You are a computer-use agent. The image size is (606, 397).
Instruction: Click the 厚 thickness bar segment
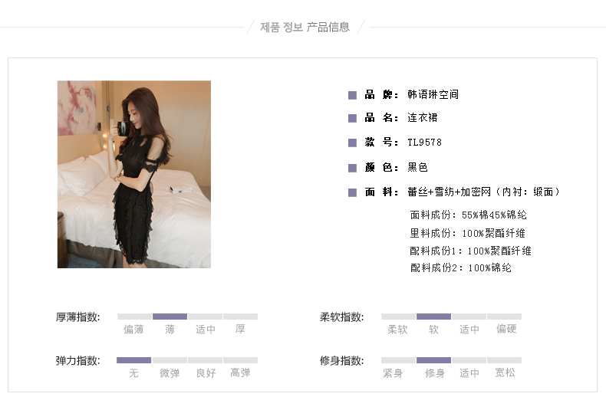click(240, 317)
